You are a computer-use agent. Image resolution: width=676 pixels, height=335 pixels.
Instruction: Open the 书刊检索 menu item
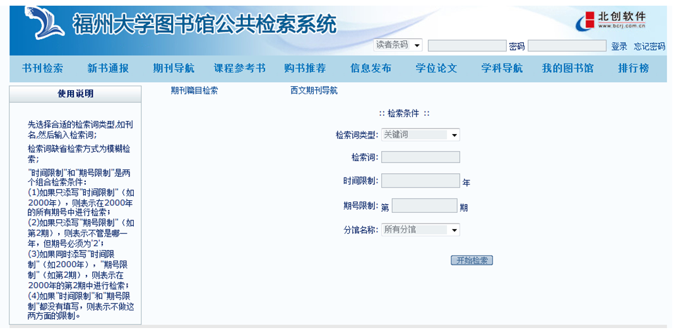[x=42, y=69]
